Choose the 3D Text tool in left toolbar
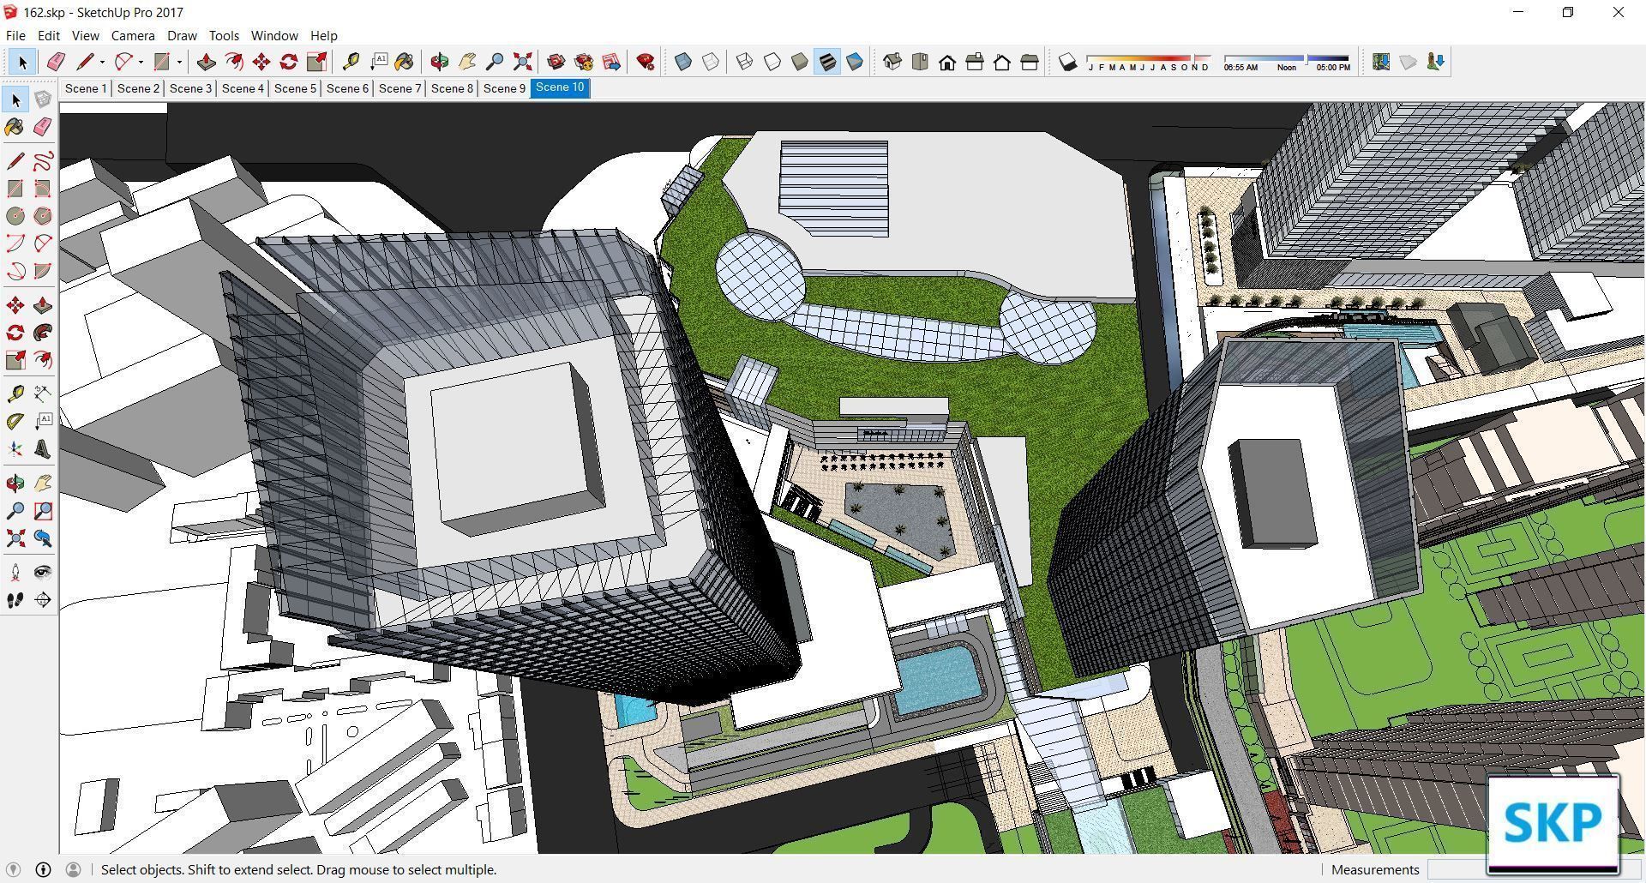The width and height of the screenshot is (1646, 883). (43, 449)
